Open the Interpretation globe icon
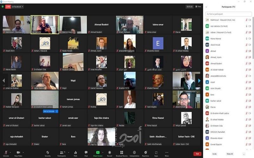The image size is (254, 158). point(134,152)
